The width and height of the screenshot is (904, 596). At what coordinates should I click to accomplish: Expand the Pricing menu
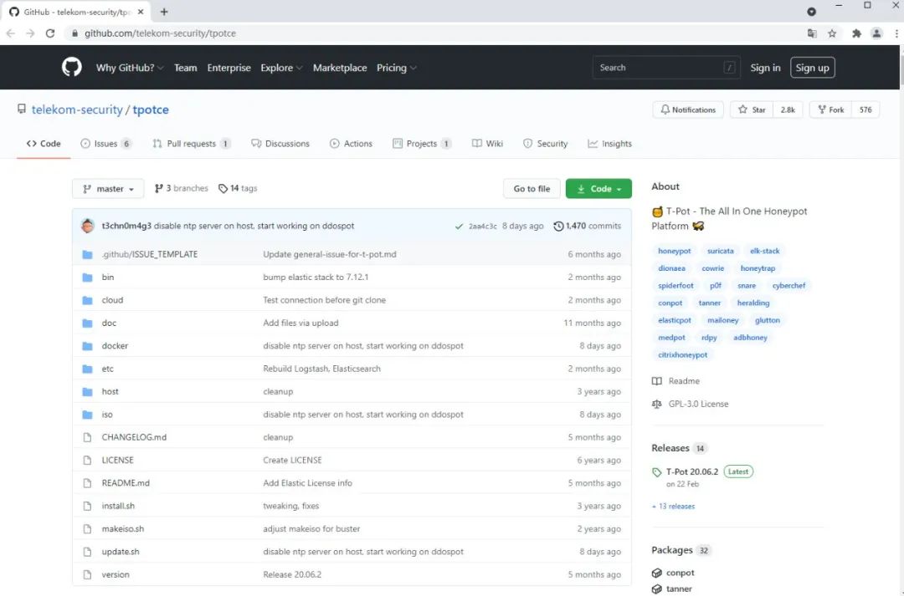pos(397,68)
